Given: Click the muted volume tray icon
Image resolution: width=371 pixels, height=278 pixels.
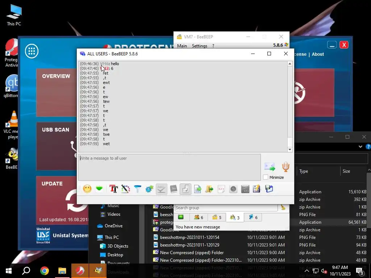Looking at the screenshot, I should point(324,271).
